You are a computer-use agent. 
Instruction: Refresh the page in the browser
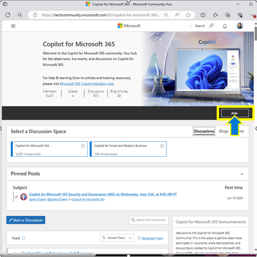(8, 15)
